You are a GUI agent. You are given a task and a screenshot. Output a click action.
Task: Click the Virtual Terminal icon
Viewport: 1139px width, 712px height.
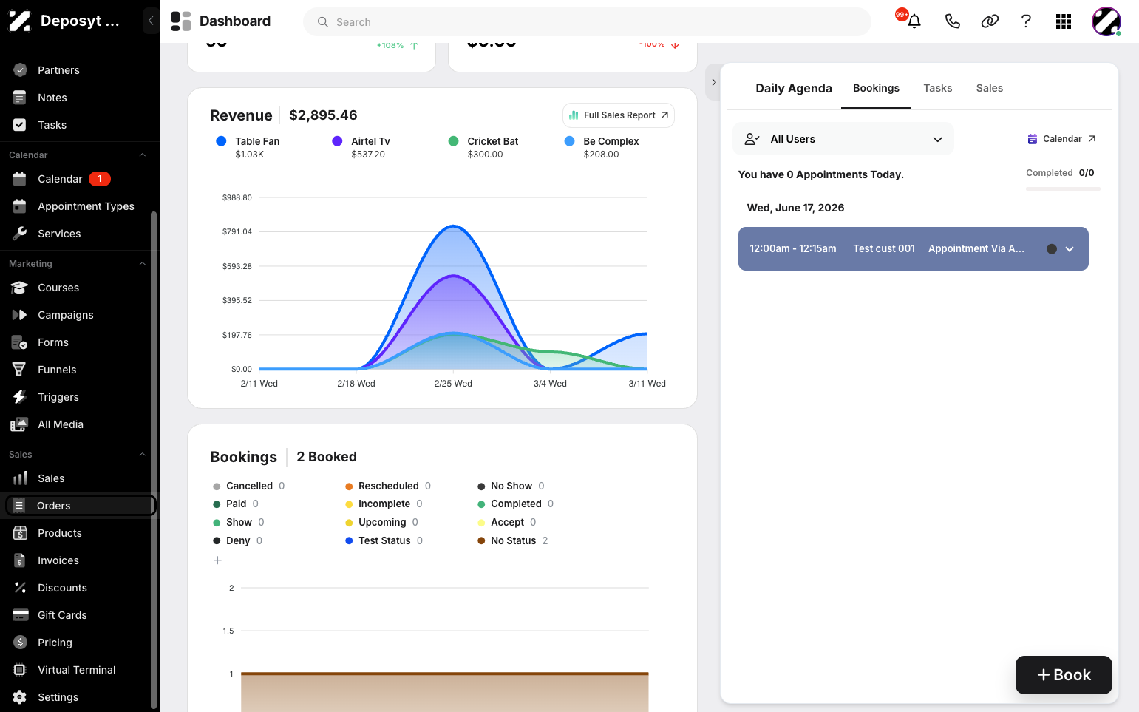20,670
